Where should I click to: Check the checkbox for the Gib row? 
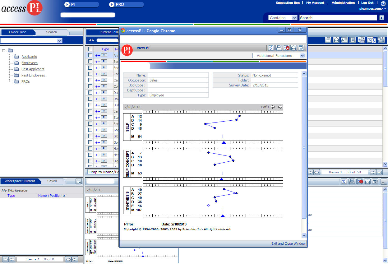(x=90, y=136)
